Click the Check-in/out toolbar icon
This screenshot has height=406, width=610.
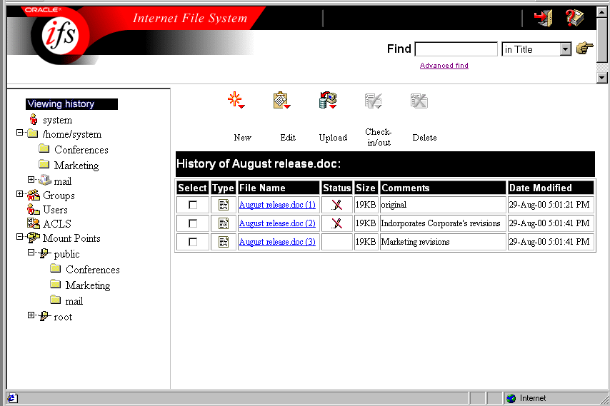coord(373,101)
